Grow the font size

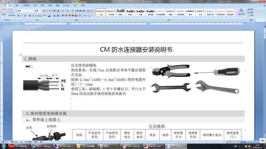coord(43,11)
